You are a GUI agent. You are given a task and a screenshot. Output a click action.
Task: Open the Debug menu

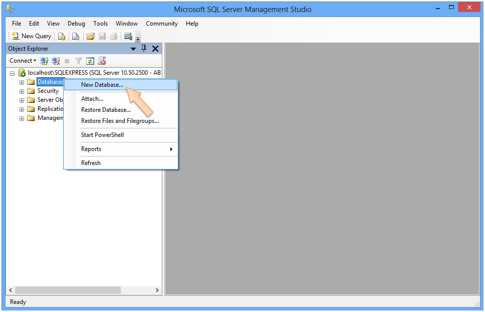pyautogui.click(x=76, y=24)
